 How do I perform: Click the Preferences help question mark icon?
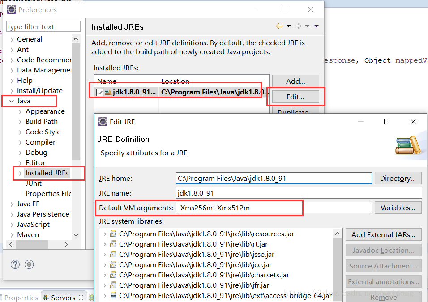pos(15,264)
